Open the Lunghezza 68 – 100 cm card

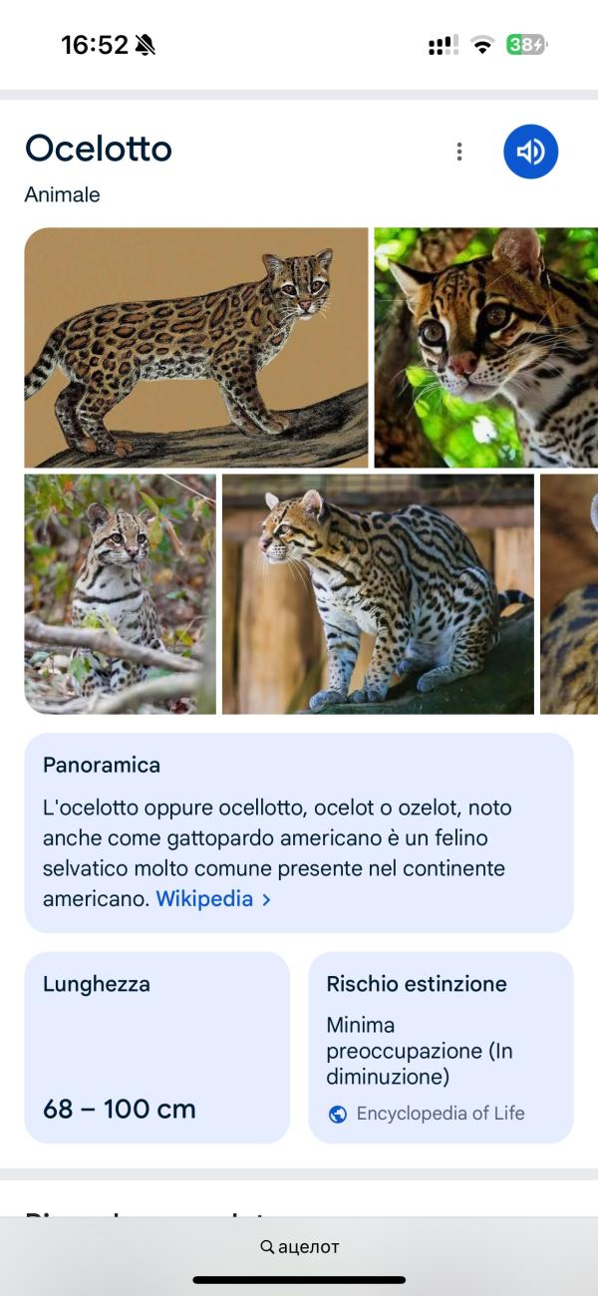(x=156, y=1047)
